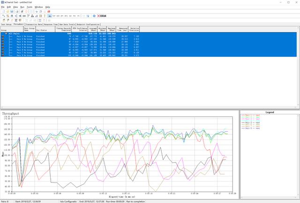Open the File menu

(x=3, y=7)
